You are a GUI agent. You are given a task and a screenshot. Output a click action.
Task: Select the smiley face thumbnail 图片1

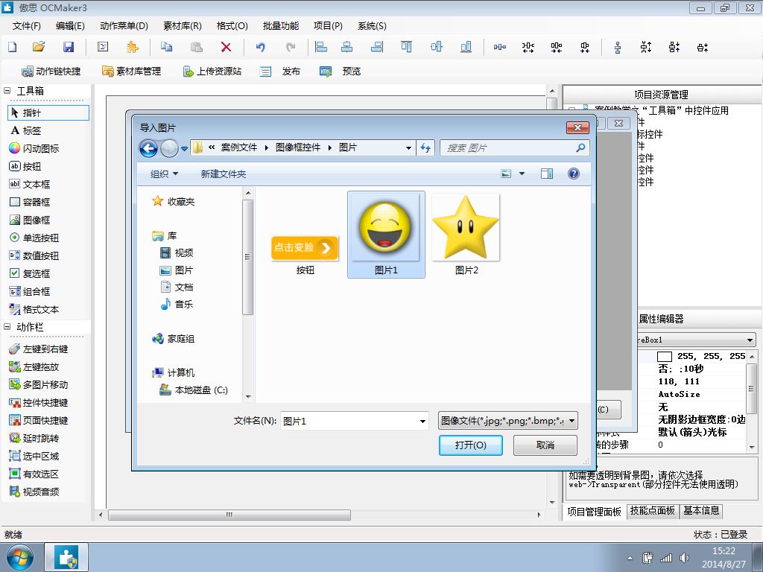[x=386, y=235]
